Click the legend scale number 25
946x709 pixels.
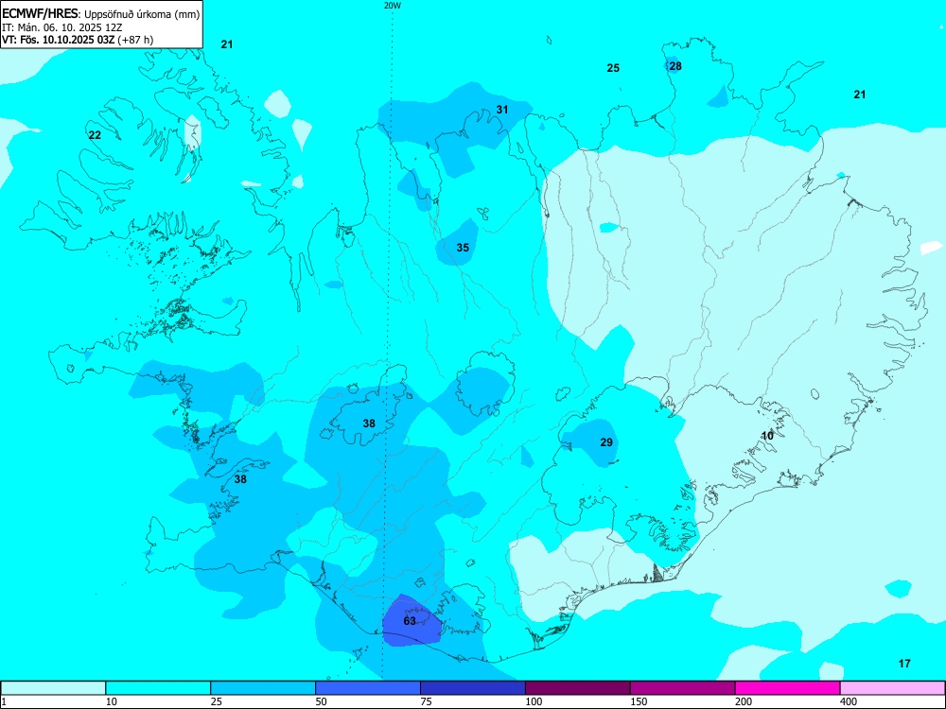point(216,701)
